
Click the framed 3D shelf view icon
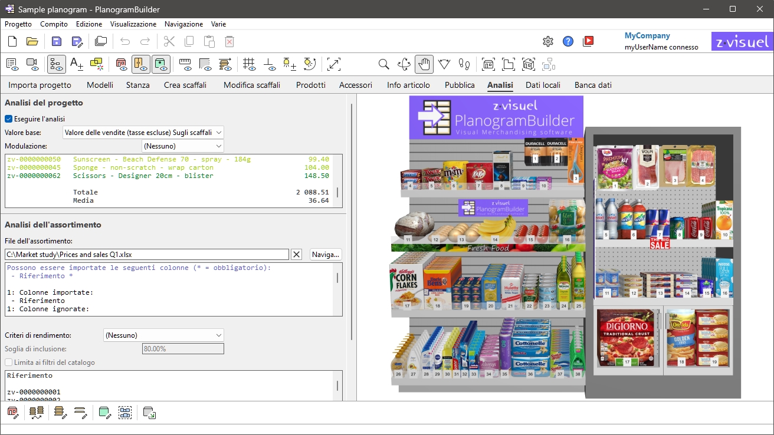pos(529,64)
